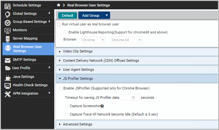Click the SMTP Settings envelope icon
Screen dimensions: 219x130
[7, 60]
